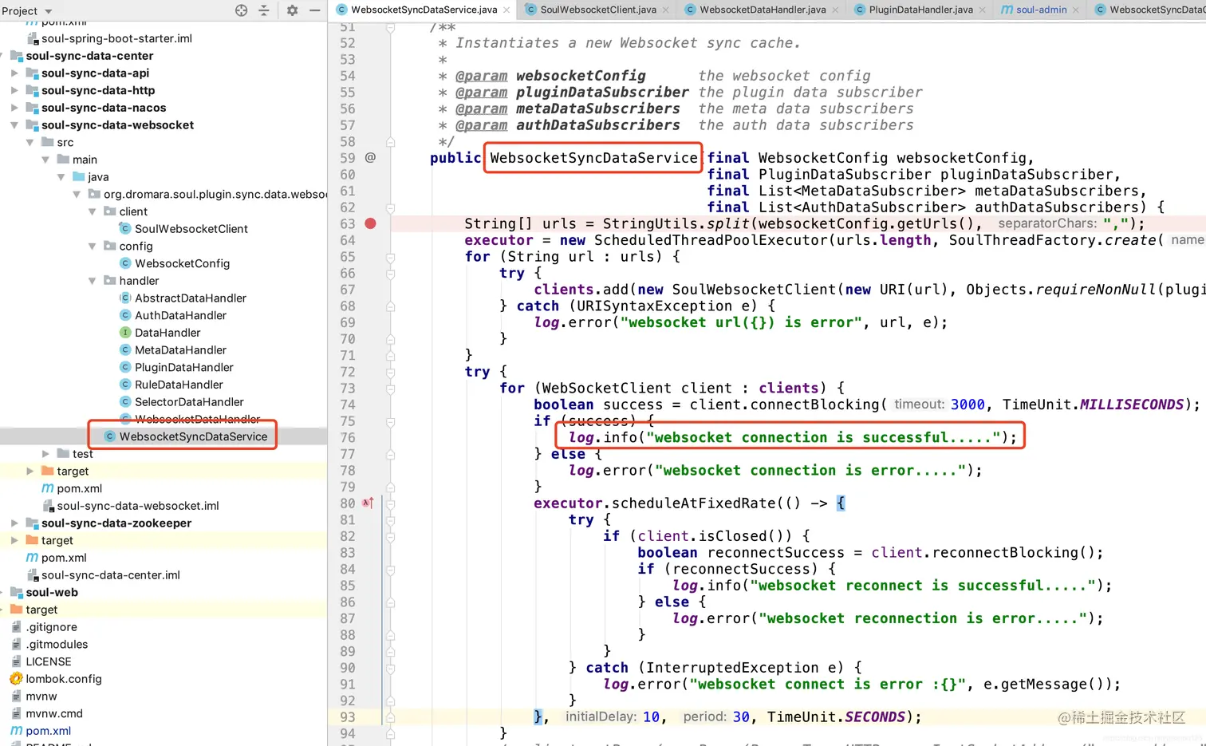Click the WebsocketSyncDataService constructor name in code

tap(593, 158)
